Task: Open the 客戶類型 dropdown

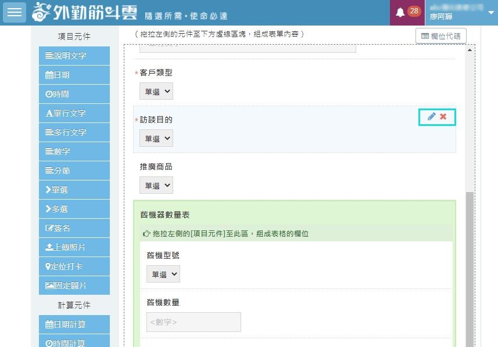Action: pyautogui.click(x=156, y=91)
